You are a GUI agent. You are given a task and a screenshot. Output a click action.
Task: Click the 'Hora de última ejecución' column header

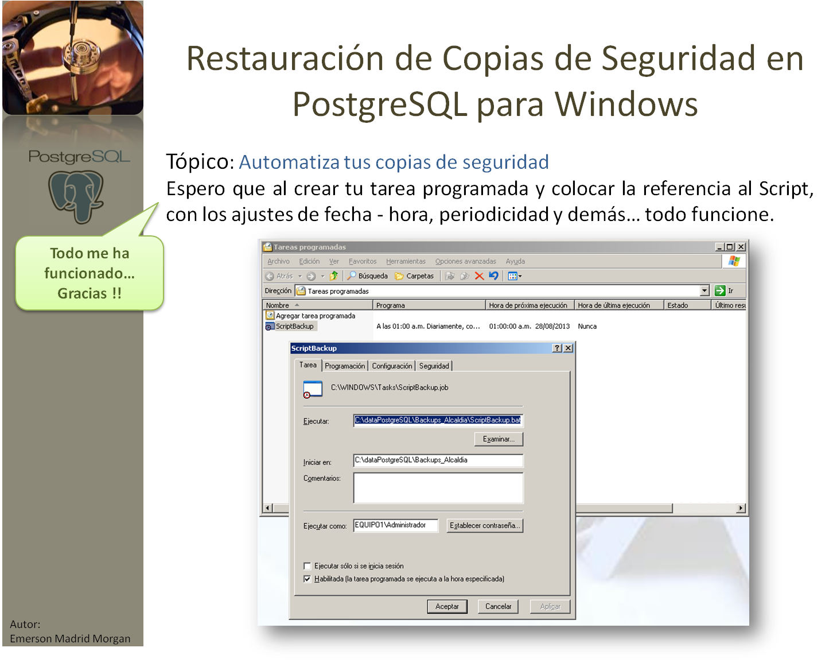[620, 305]
